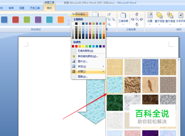Screen dimensions: 185x136
Task: Choose 无填充颜色(N) no fill option
Action: 88,51
